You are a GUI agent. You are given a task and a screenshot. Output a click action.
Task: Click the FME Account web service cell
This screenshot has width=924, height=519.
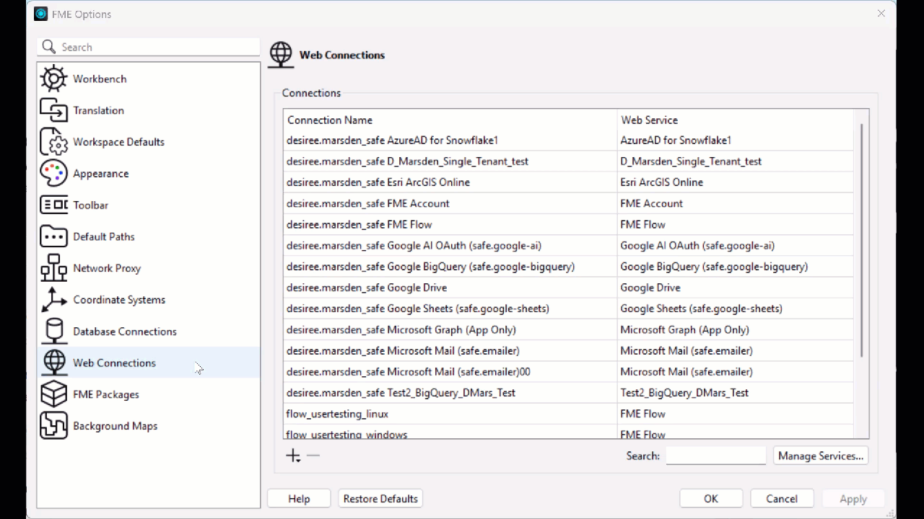point(735,203)
